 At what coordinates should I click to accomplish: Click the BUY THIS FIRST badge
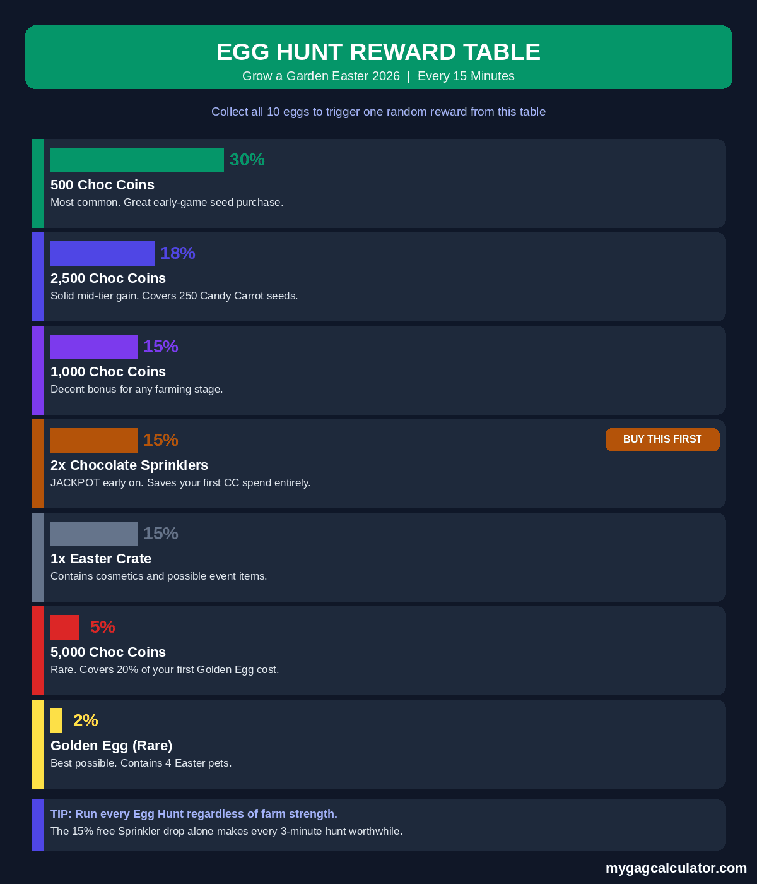662,439
